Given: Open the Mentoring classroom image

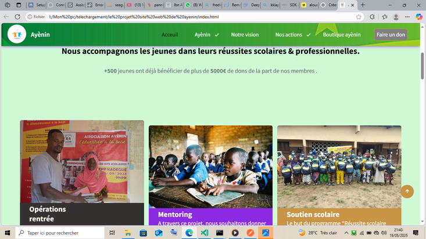Looking at the screenshot, I should click(x=210, y=167).
